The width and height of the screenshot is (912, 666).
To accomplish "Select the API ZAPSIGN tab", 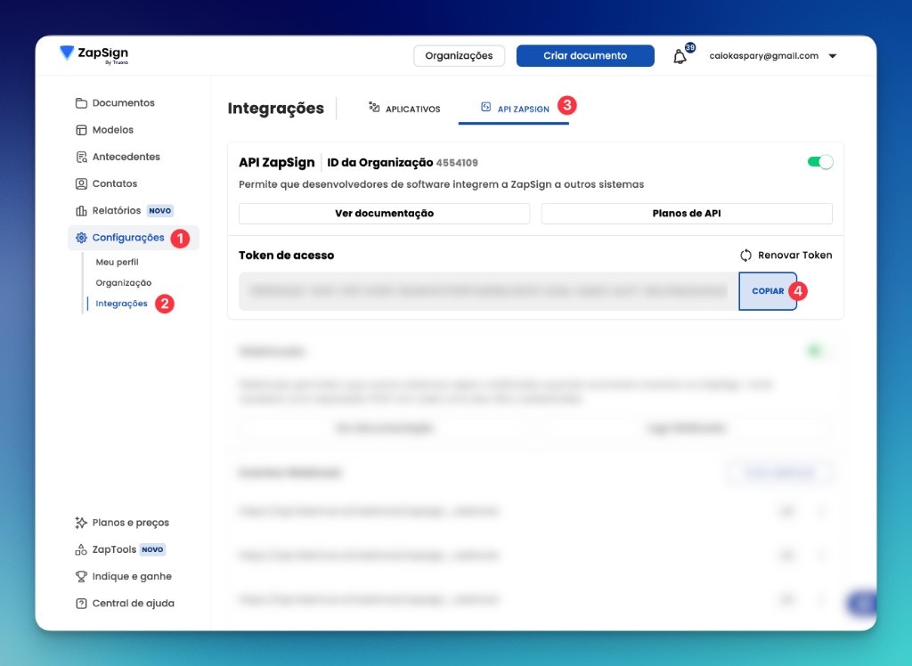I will tap(515, 108).
